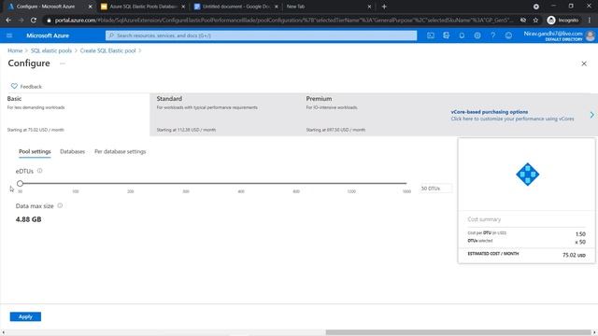Open the help question mark icon
This screenshot has height=336, width=598.
(x=492, y=35)
